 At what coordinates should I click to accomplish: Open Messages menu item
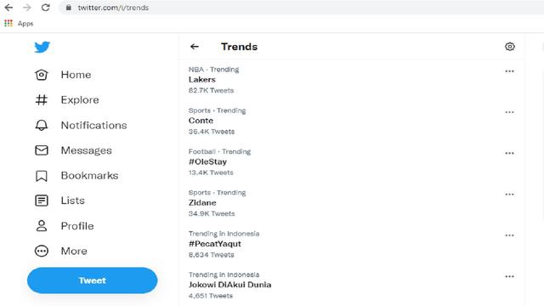(87, 150)
